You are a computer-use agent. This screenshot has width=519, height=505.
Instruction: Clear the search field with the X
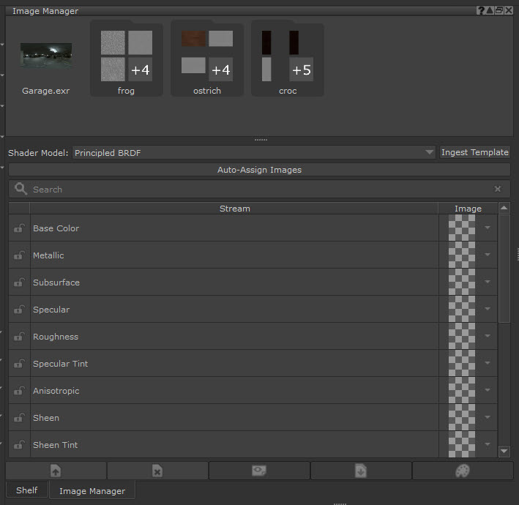click(x=498, y=189)
